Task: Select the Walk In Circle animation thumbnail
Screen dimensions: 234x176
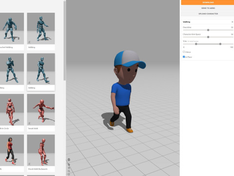Action: pyautogui.click(x=12, y=110)
